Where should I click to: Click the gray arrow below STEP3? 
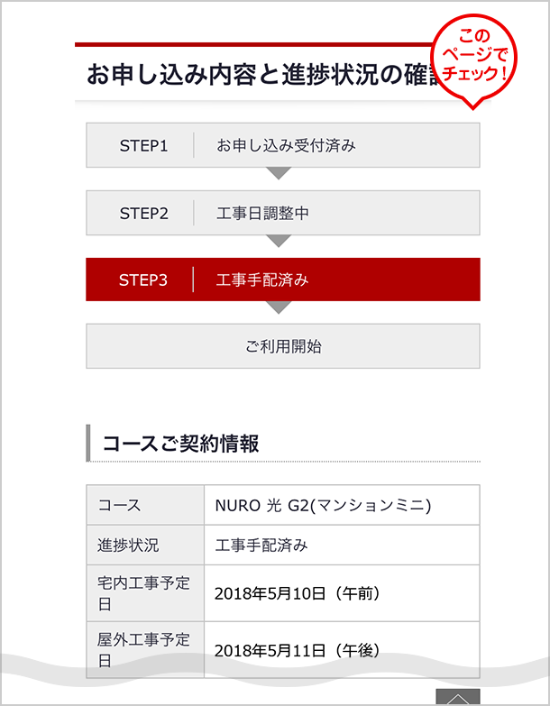tap(280, 307)
